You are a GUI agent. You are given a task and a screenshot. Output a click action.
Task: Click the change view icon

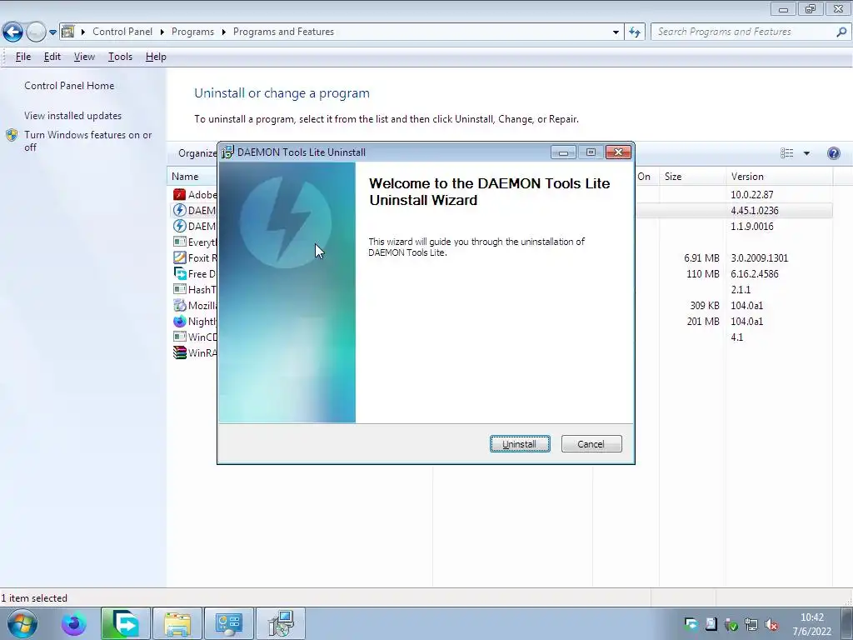click(x=786, y=153)
